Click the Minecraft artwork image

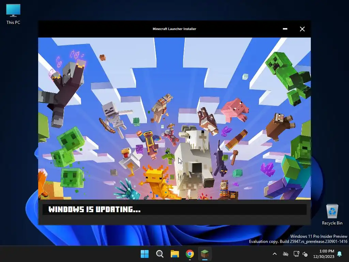[174, 118]
